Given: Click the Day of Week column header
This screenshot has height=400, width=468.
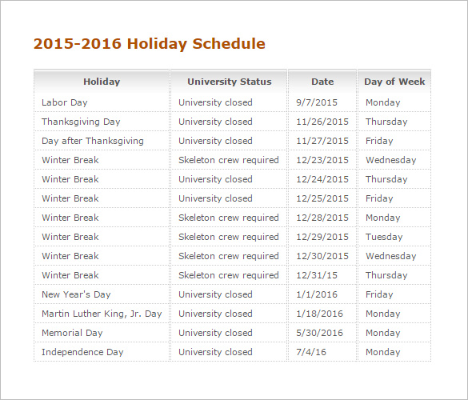Looking at the screenshot, I should click(394, 82).
